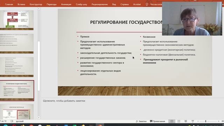Open the Рецензирование tab

coord(99,5)
